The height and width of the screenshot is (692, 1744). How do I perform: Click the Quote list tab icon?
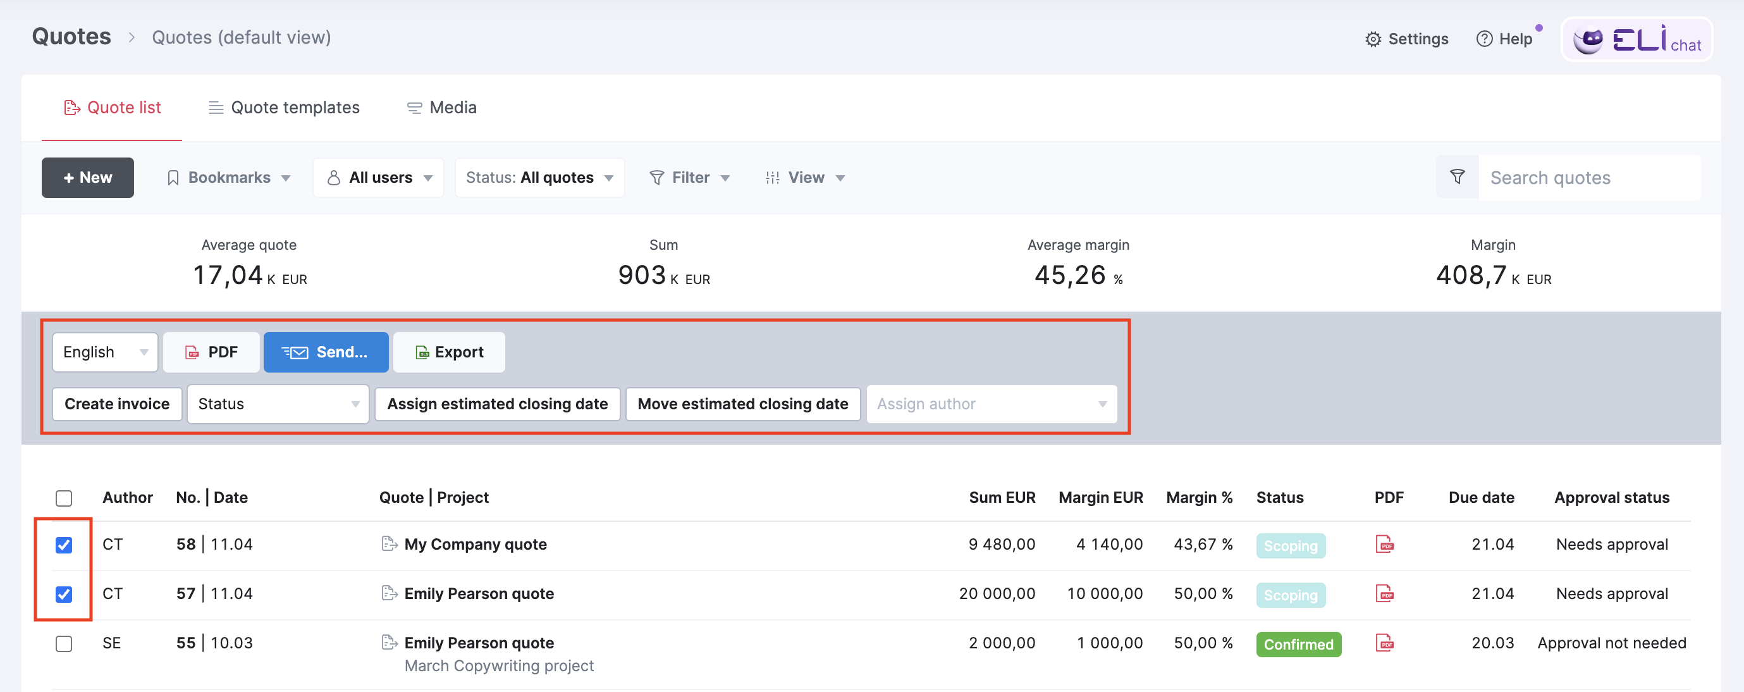(71, 108)
